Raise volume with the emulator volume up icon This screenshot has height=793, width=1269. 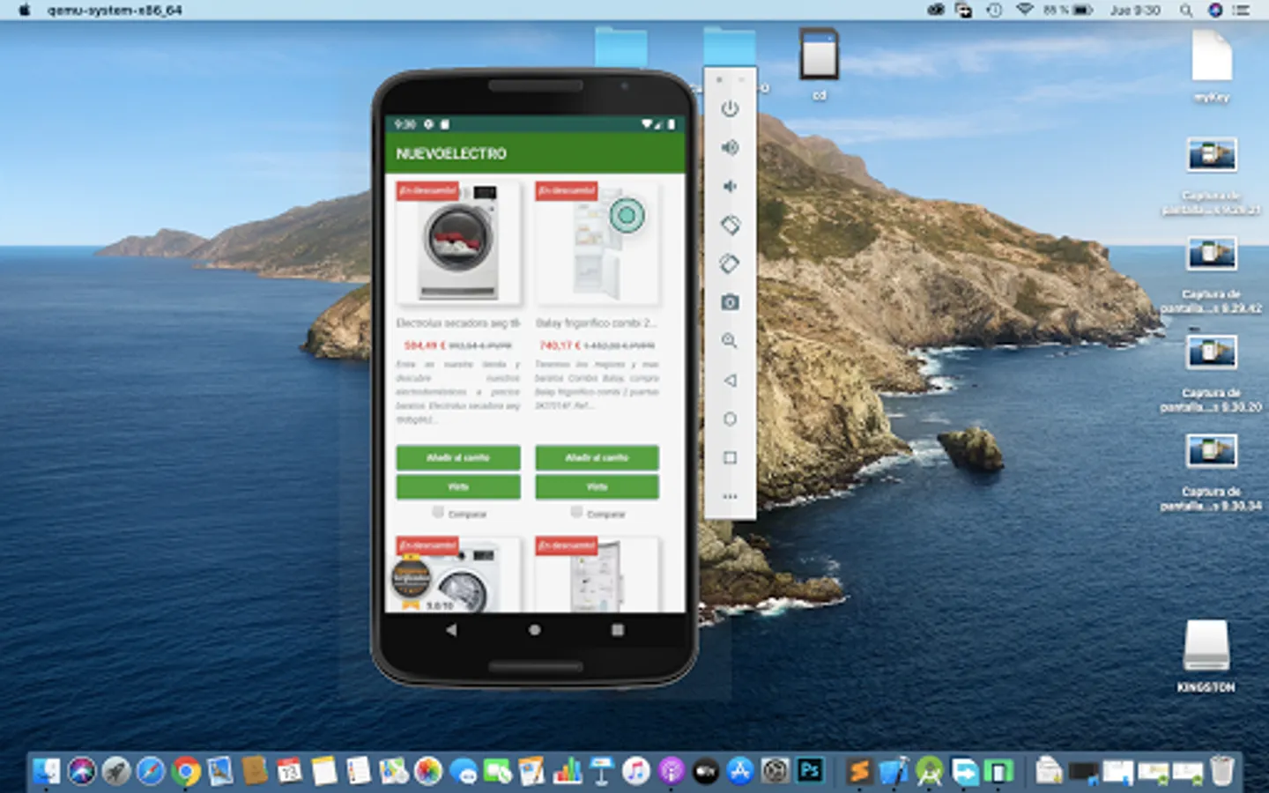click(730, 148)
